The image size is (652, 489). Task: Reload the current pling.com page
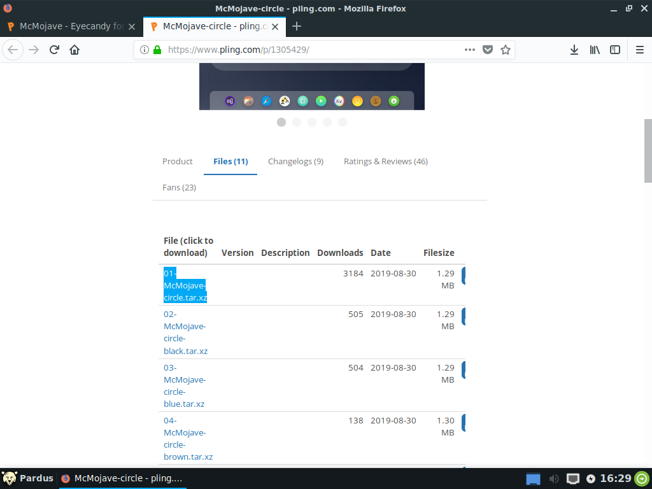pyautogui.click(x=54, y=50)
